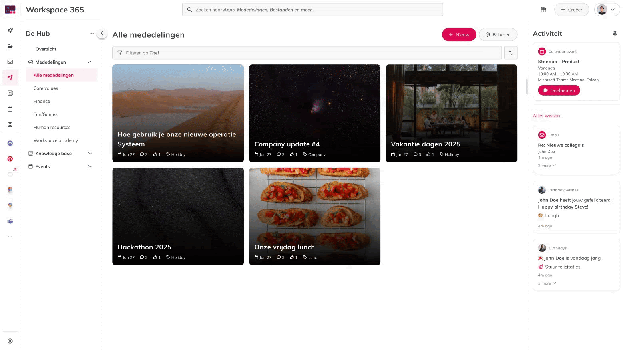Open Onze vrijdag lunch card
Image resolution: width=625 pixels, height=351 pixels.
click(314, 216)
